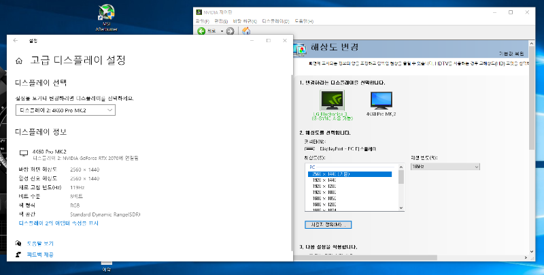Open the 디스플레이(D) menu in NVIDIA panel
Screen dimensions: 544x275
[x=276, y=21]
